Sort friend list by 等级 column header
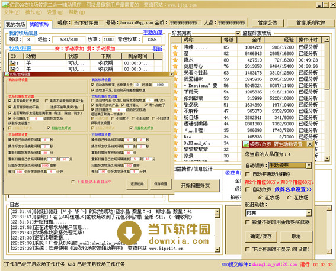The image size is (336, 271). [229, 40]
